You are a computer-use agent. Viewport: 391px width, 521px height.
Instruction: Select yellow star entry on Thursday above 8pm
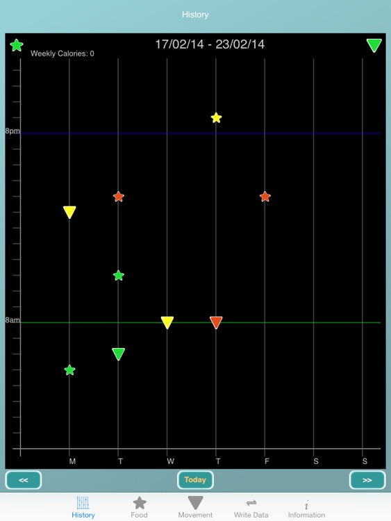pos(216,117)
